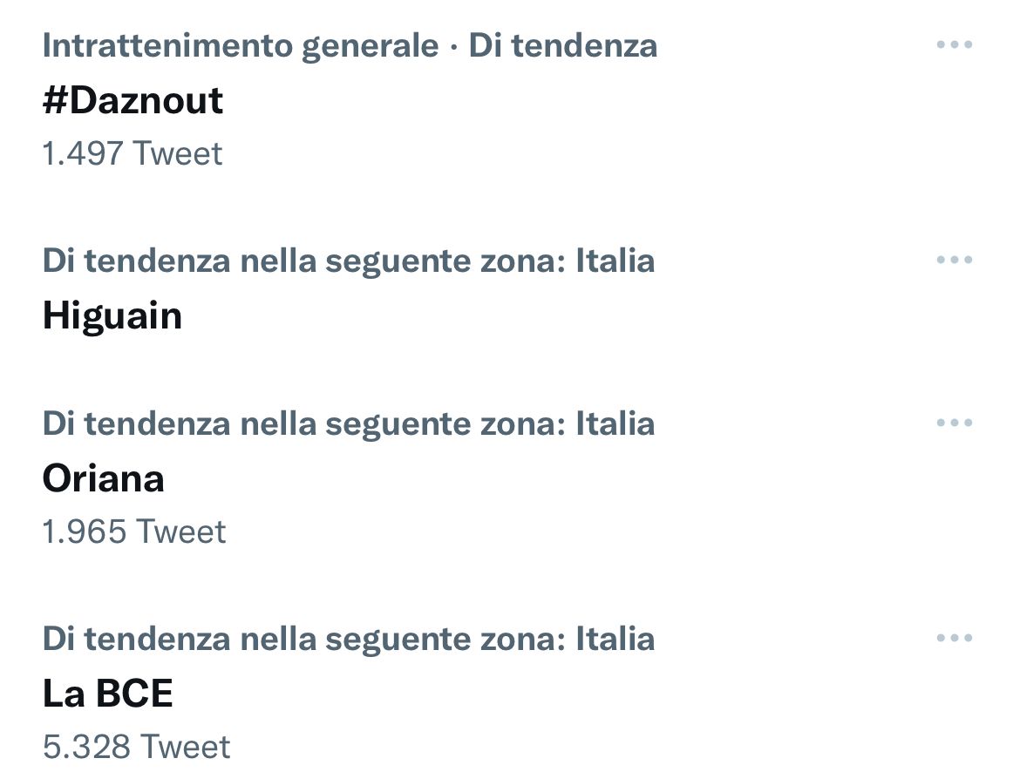Select the La BCE trend
The image size is (1020, 772).
107,694
